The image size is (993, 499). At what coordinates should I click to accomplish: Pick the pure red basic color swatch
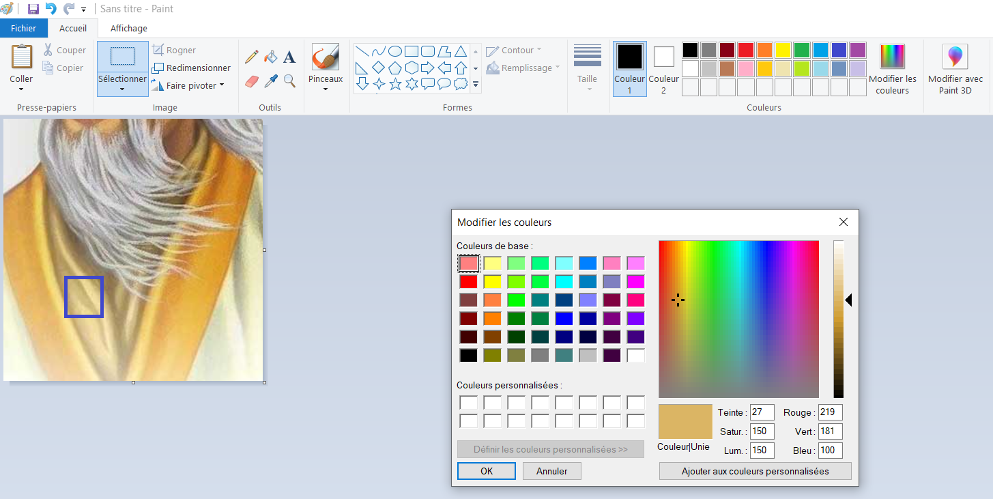pyautogui.click(x=468, y=281)
